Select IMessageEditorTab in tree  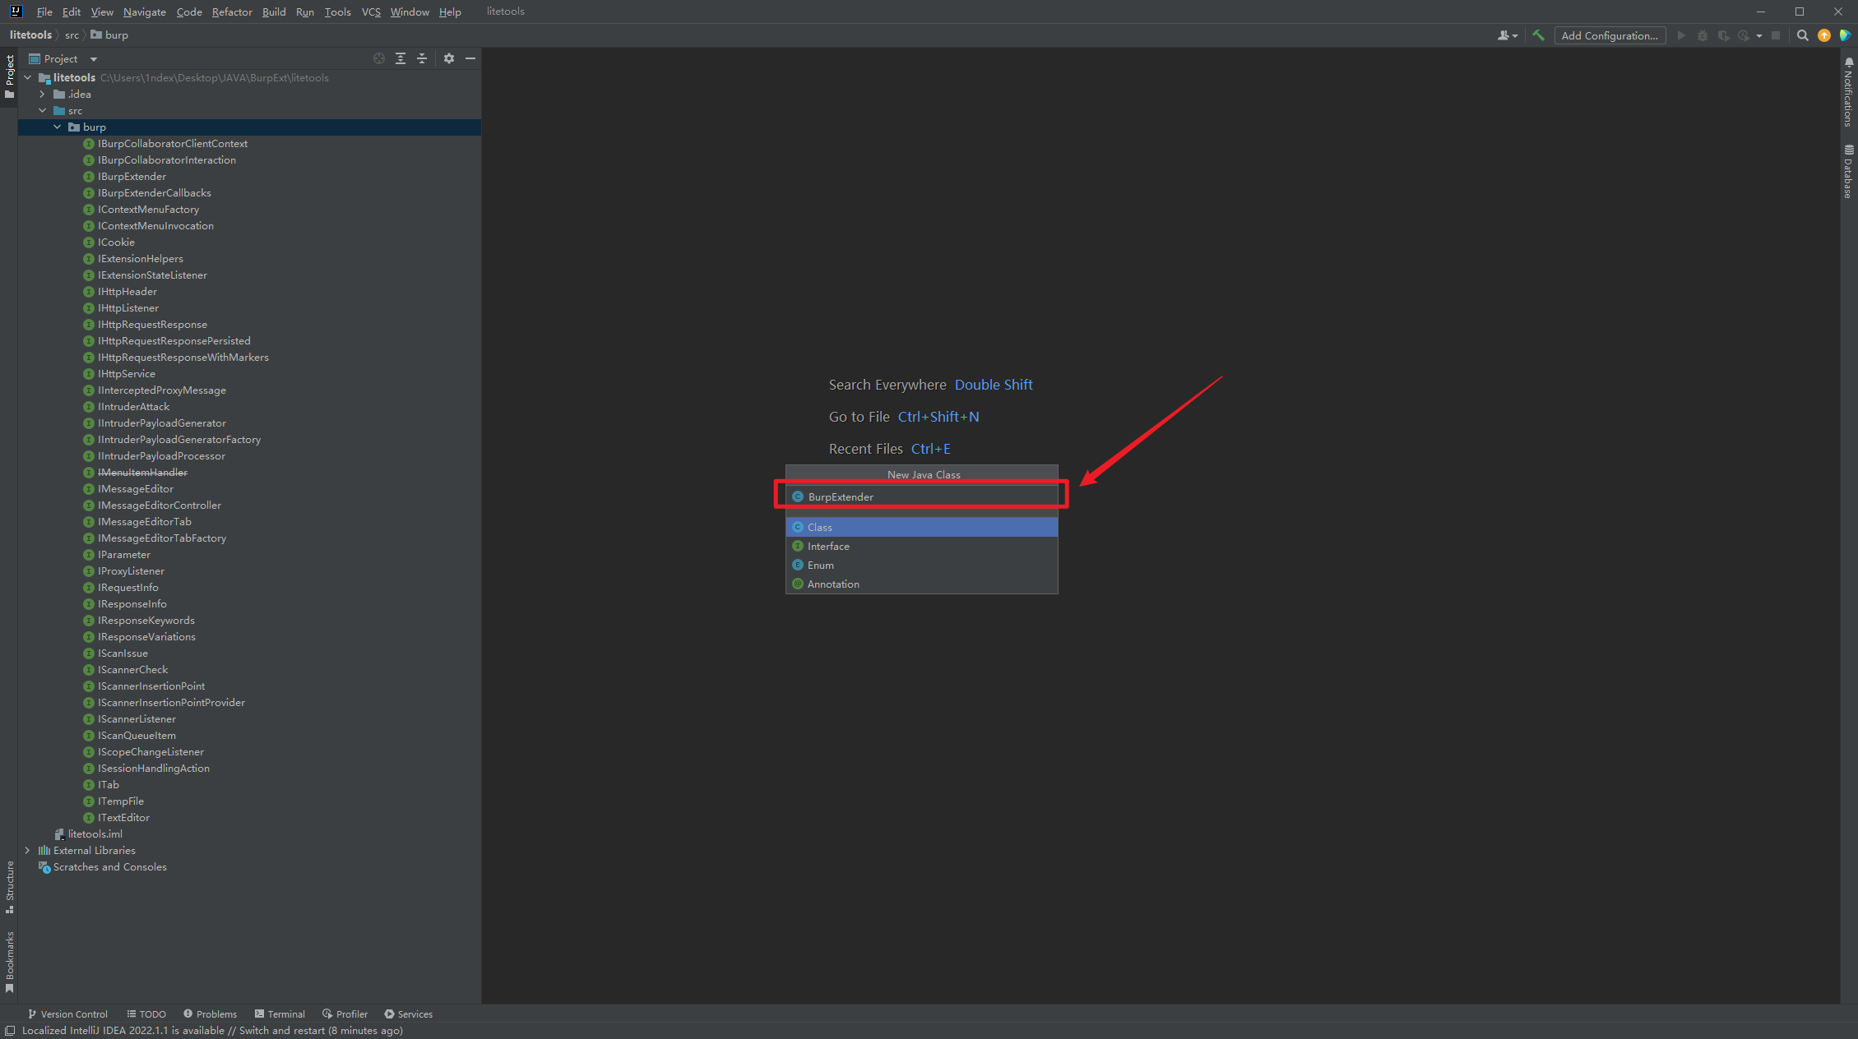point(144,521)
